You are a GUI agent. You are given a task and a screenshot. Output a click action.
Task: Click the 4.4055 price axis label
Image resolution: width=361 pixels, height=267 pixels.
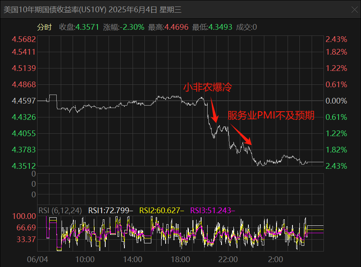point(24,134)
